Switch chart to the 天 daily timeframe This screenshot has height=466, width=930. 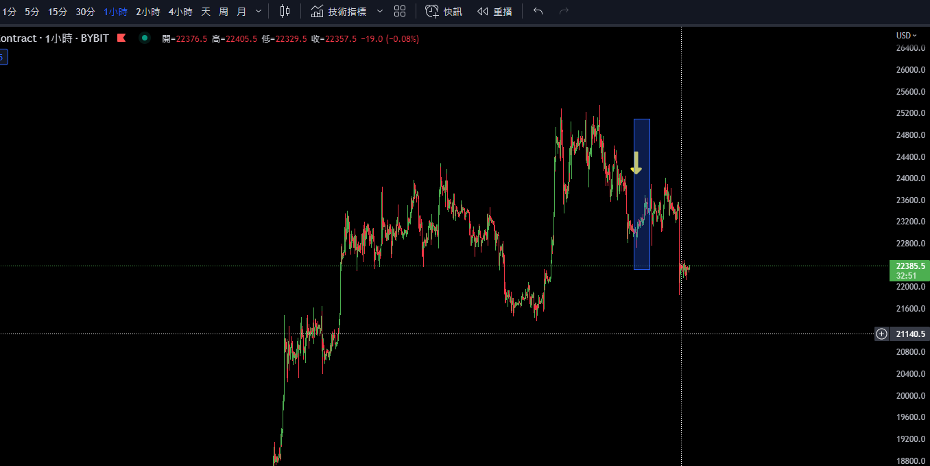[205, 11]
